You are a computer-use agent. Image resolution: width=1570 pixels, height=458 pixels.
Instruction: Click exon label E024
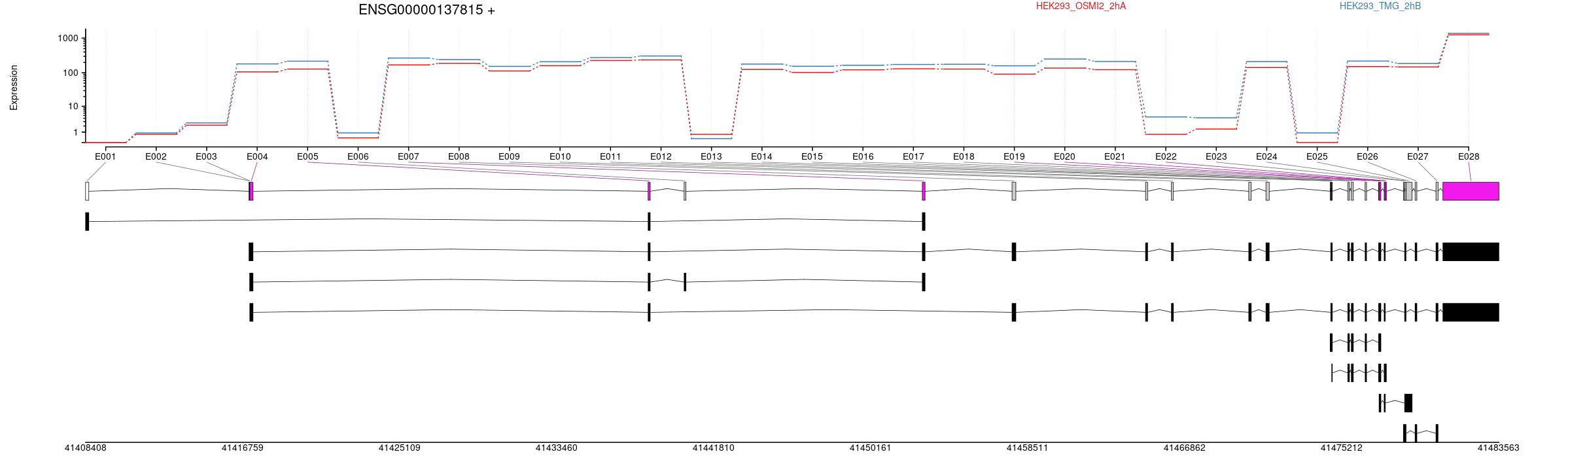(x=1266, y=156)
